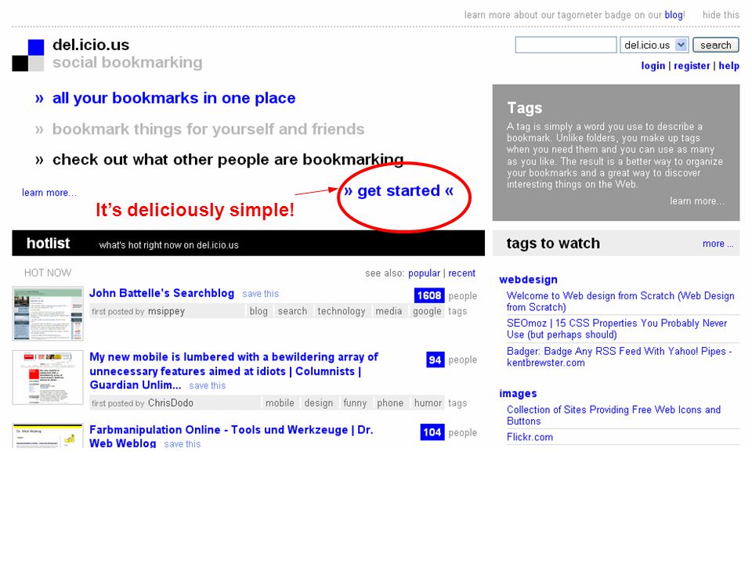Select the mobile tag
This screenshot has height=564, width=752.
tap(280, 403)
